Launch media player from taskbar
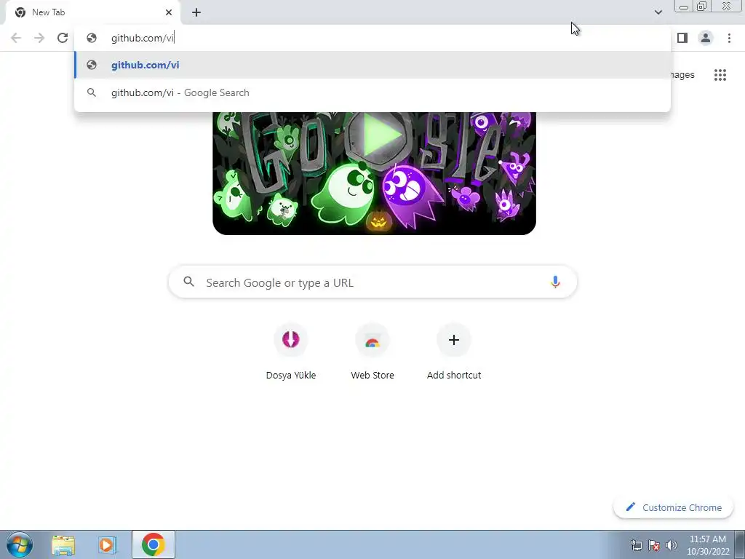Screen dimensions: 745x559 coord(108,544)
